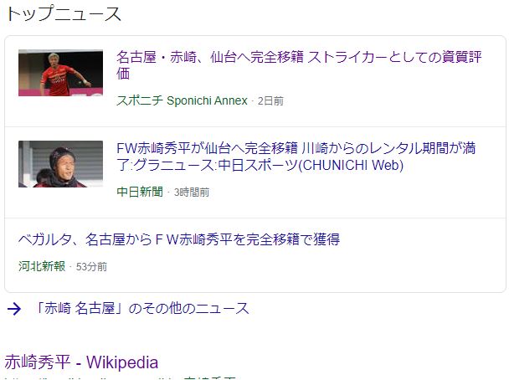This screenshot has width=509, height=380.
Task: Click the 河北新報 source label
Action: [x=42, y=266]
